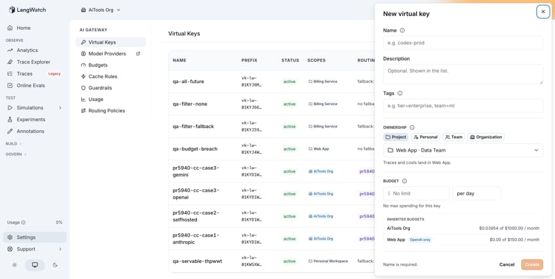Select Personal ownership option
Screen dimensions: 555x279
click(x=426, y=137)
